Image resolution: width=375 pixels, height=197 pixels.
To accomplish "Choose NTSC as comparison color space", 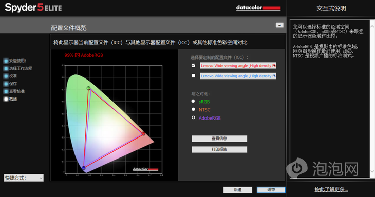I will tap(193, 109).
